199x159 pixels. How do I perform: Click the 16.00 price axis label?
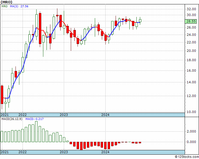(191, 70)
